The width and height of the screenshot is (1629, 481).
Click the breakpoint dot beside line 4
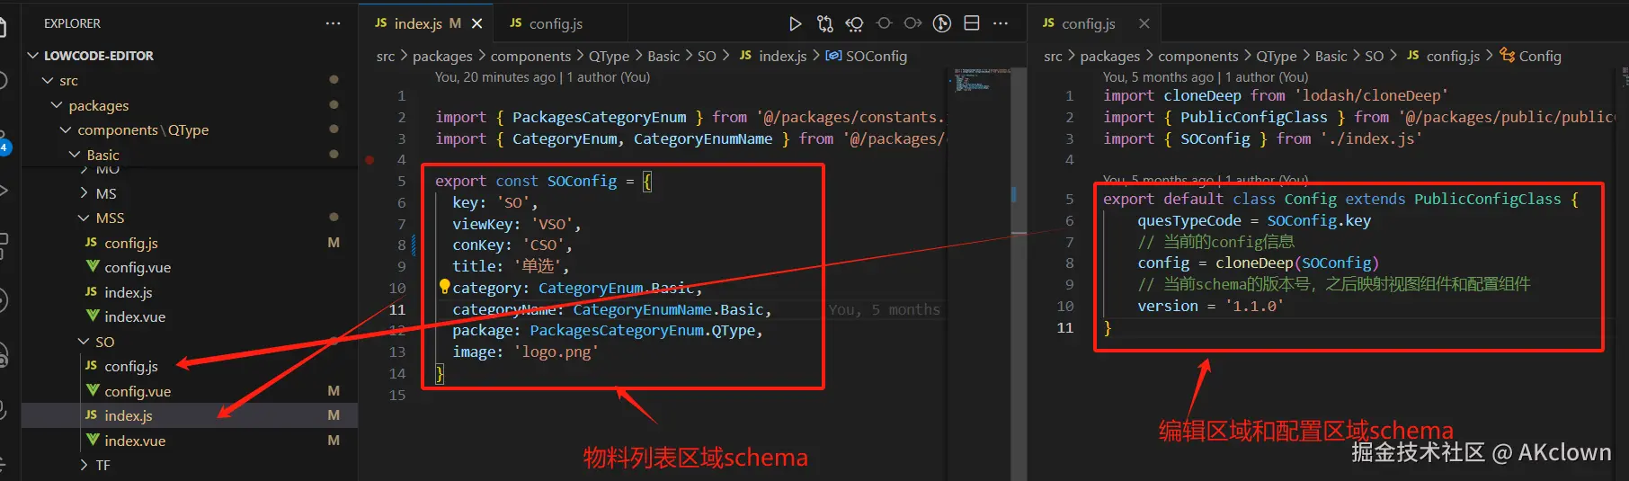click(369, 160)
